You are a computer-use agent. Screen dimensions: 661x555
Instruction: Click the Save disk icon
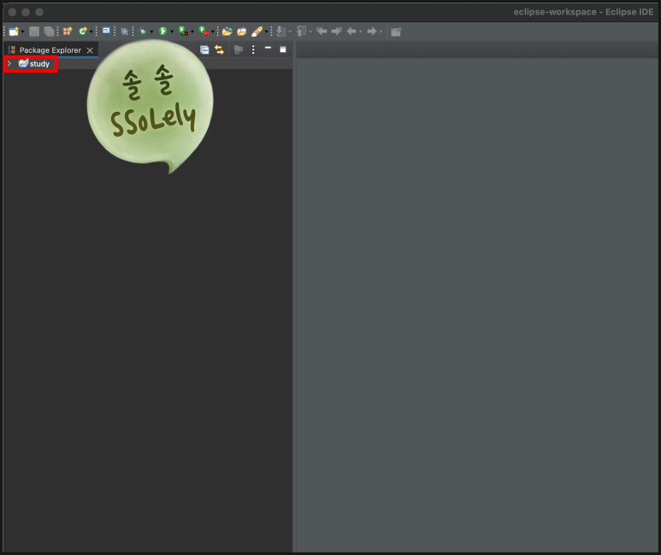point(34,32)
